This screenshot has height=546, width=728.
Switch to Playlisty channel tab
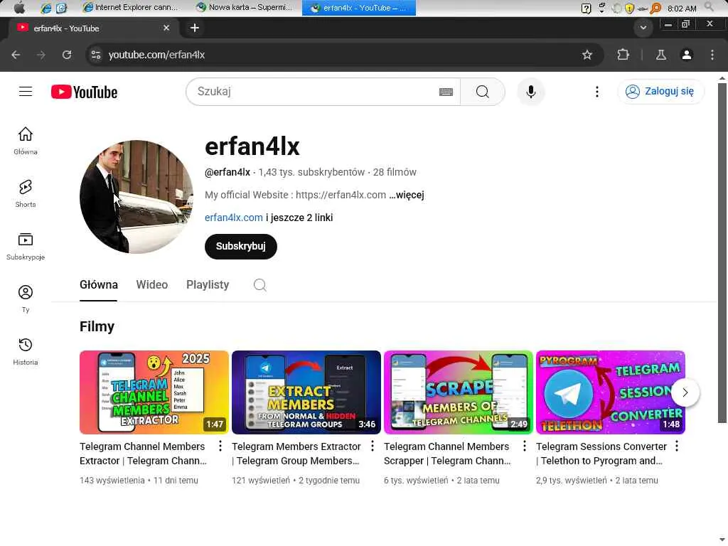[x=208, y=284]
